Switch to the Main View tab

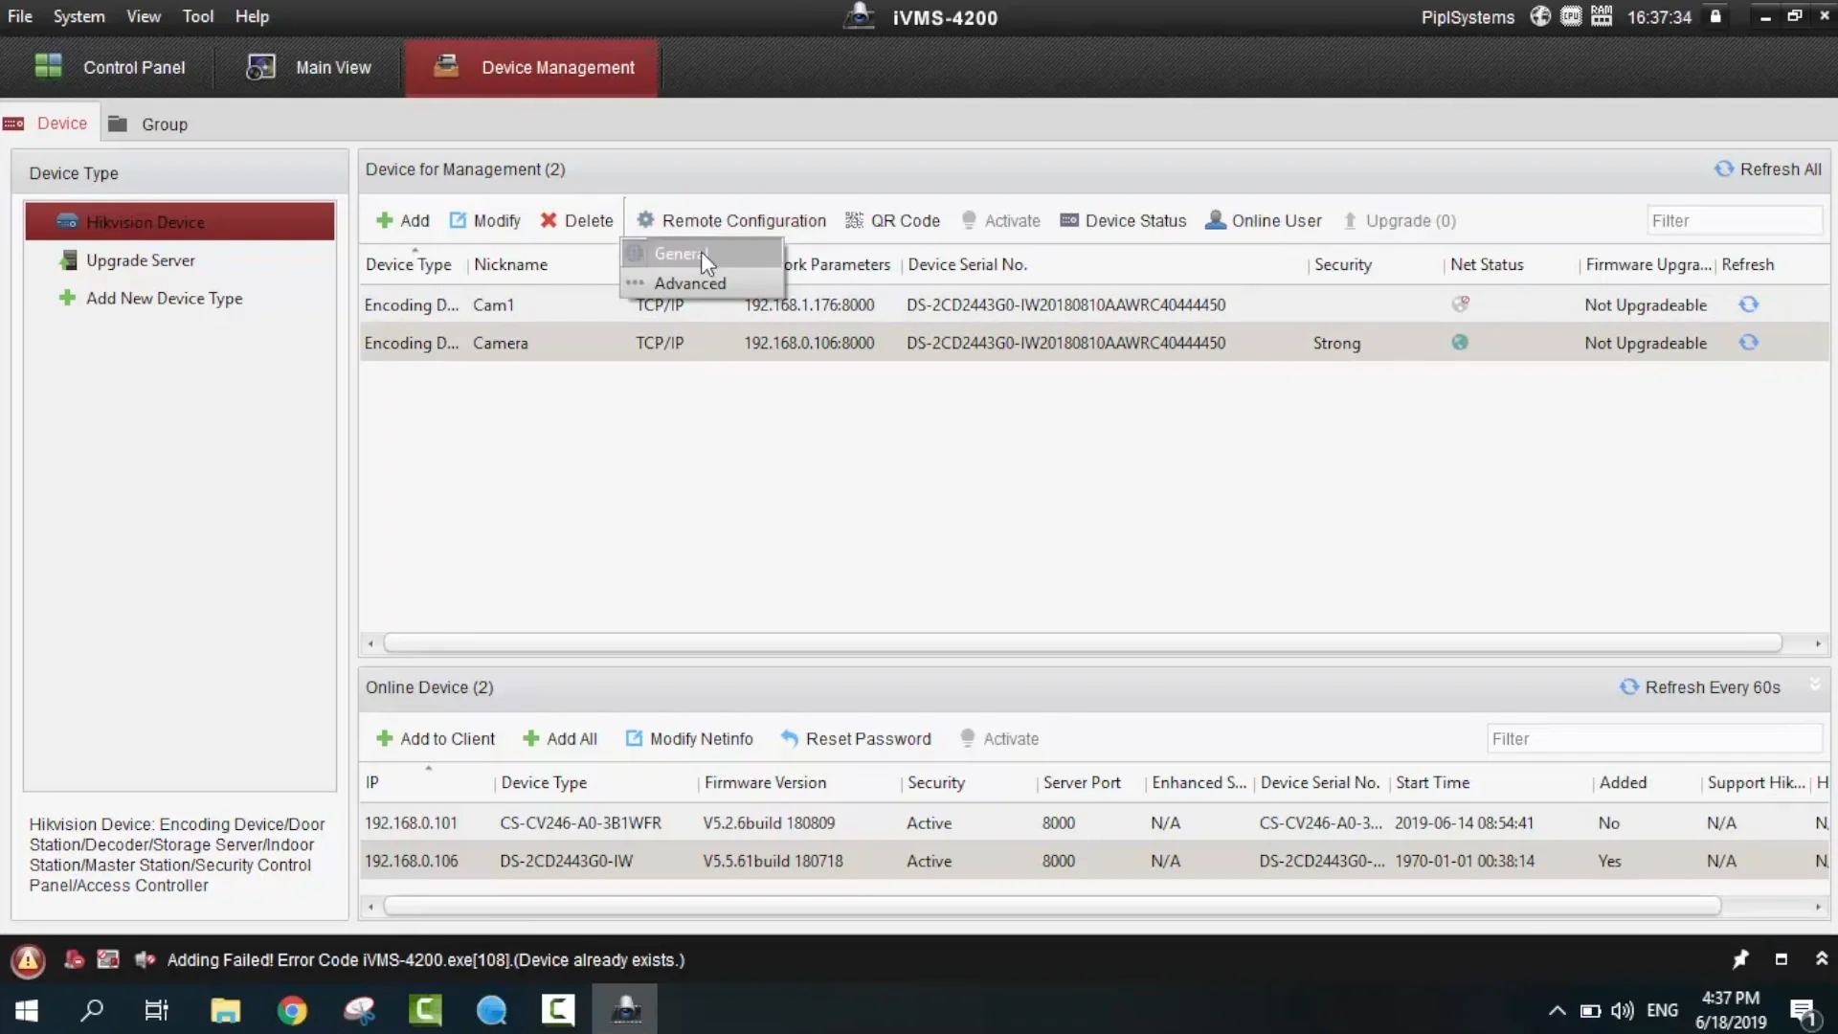[309, 67]
